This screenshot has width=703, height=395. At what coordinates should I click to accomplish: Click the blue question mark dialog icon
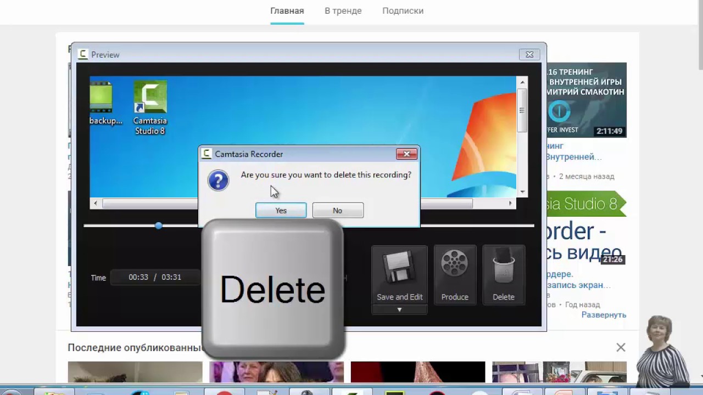tap(218, 180)
